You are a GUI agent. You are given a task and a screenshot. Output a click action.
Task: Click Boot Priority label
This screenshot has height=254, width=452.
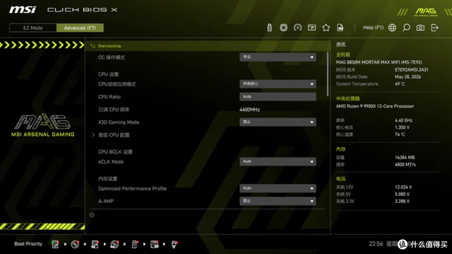[x=28, y=244]
